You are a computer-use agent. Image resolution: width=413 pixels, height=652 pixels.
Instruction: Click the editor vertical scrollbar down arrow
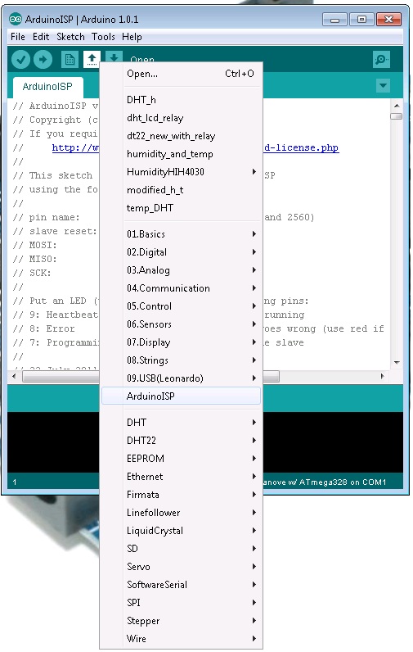pyautogui.click(x=397, y=363)
